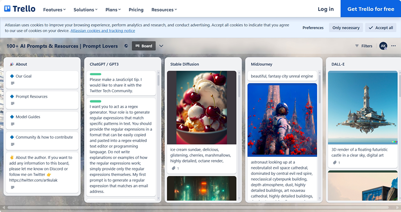Open the ice cream sundae prompt text
Viewport: 401px width, 212px height.
[201, 155]
